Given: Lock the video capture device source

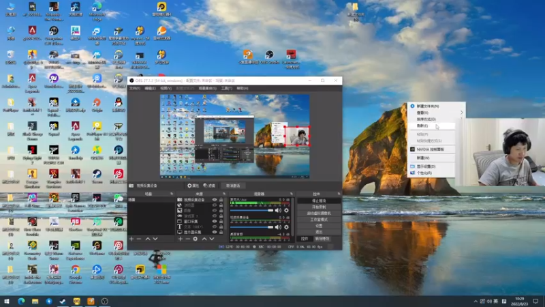Looking at the screenshot, I should click(221, 200).
